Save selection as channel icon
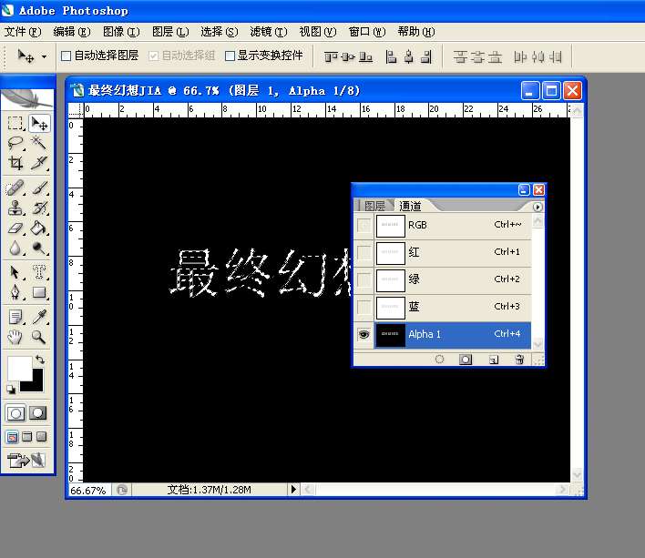This screenshot has height=558, width=645. (x=466, y=360)
